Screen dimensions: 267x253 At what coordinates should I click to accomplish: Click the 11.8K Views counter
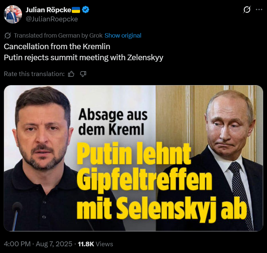click(95, 244)
